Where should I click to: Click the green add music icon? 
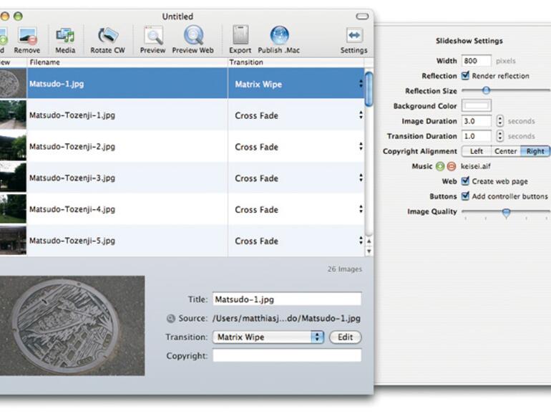click(x=440, y=166)
